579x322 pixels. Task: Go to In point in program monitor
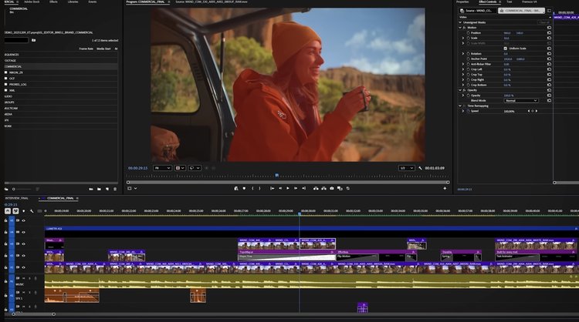point(273,188)
